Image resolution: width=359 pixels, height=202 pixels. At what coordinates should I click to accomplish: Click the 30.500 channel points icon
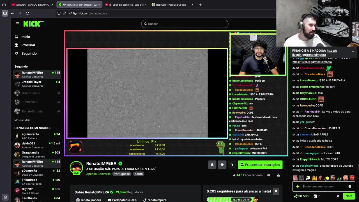(x=301, y=196)
